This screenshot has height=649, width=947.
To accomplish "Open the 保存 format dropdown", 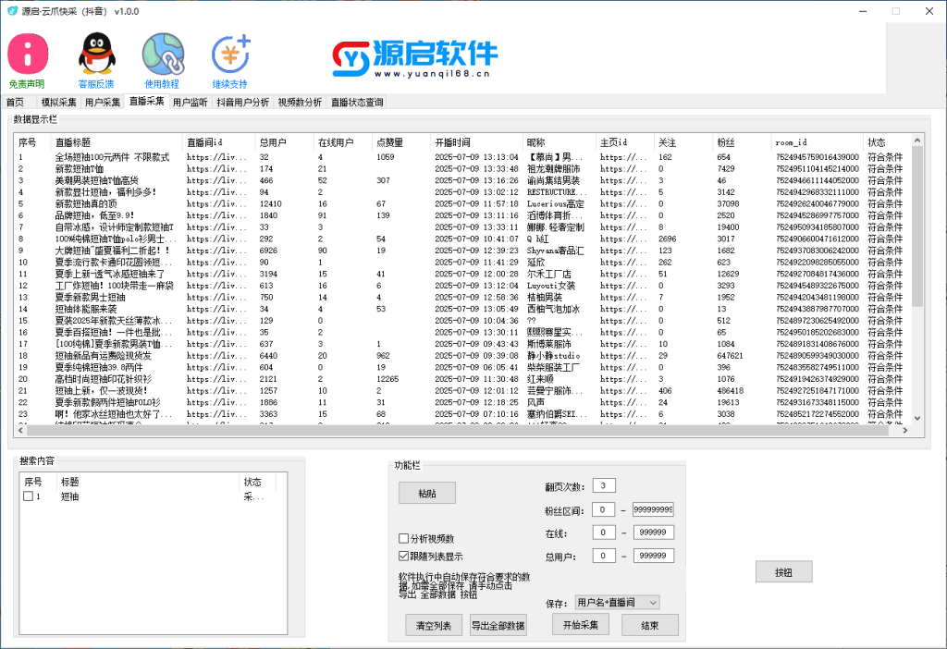I will pyautogui.click(x=616, y=602).
